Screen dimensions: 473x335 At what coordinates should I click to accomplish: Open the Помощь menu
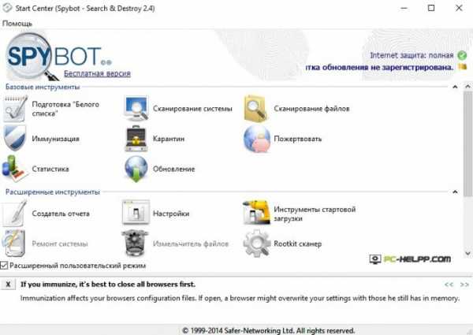[x=17, y=24]
